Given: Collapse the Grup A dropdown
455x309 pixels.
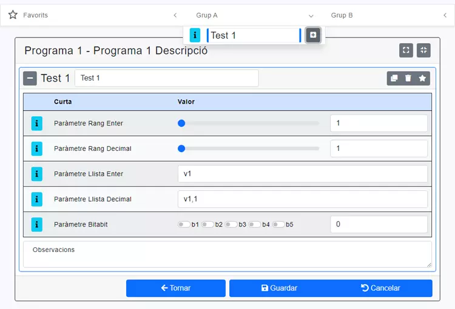Looking at the screenshot, I should (311, 15).
